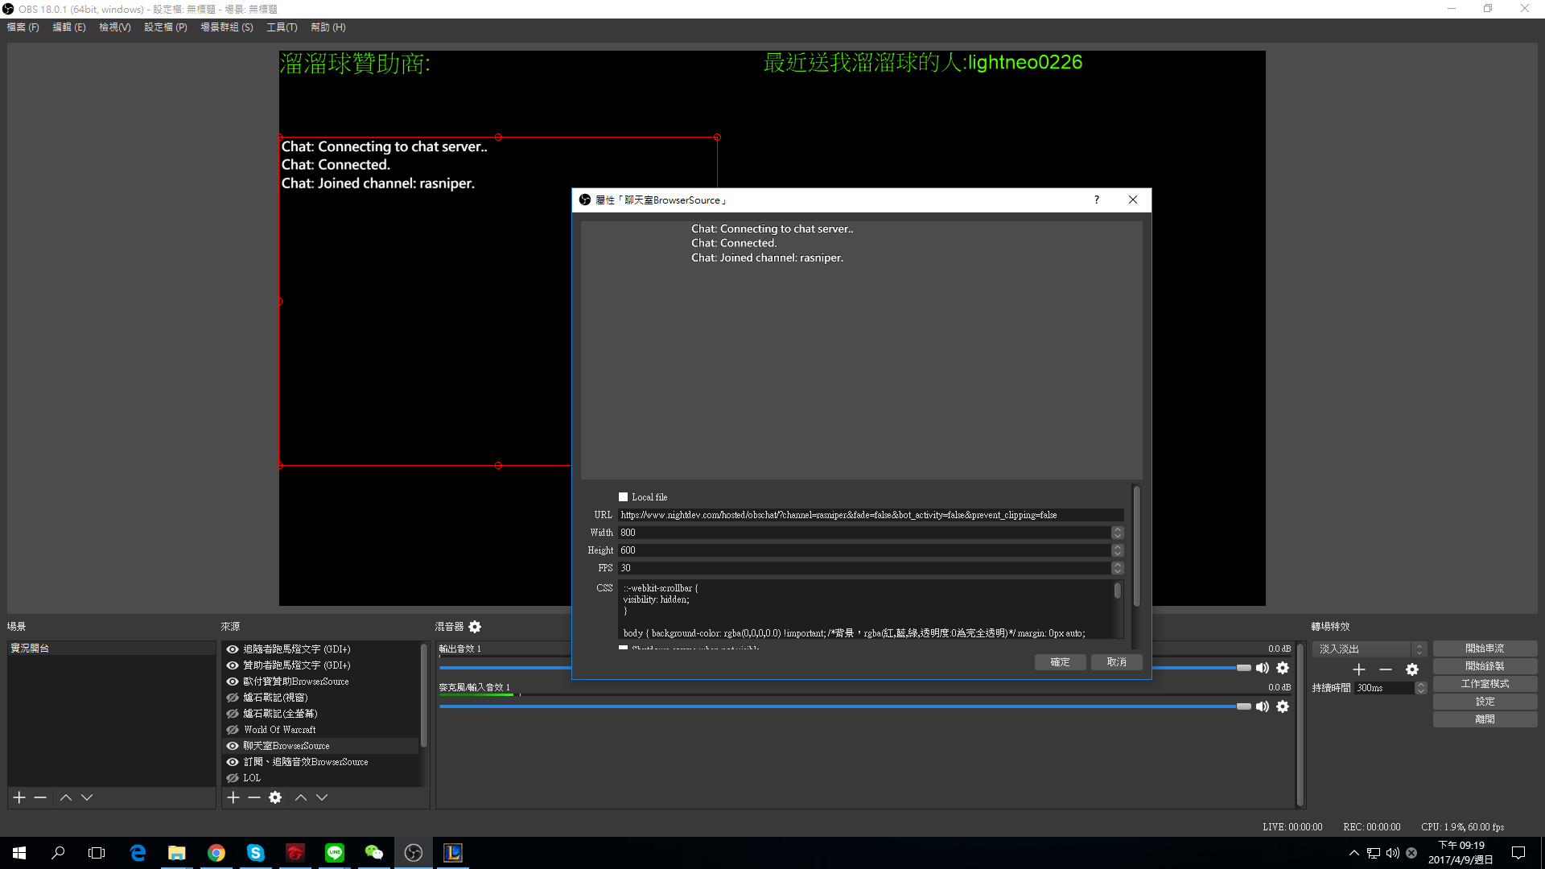Screen dimensions: 1545x869
Task: Click the 麥克風/輸入音效 1 volume slider
Action: [x=845, y=706]
